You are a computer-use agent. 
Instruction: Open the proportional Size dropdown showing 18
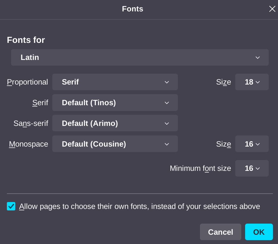[252, 82]
